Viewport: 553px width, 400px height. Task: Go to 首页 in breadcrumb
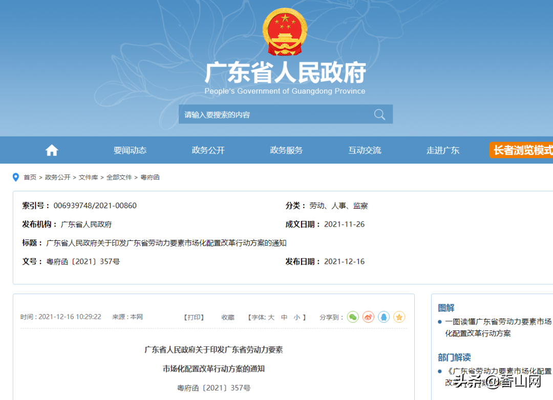[x=30, y=177]
